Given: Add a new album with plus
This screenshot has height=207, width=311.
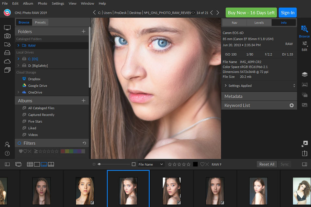Looking at the screenshot, I should (x=84, y=101).
